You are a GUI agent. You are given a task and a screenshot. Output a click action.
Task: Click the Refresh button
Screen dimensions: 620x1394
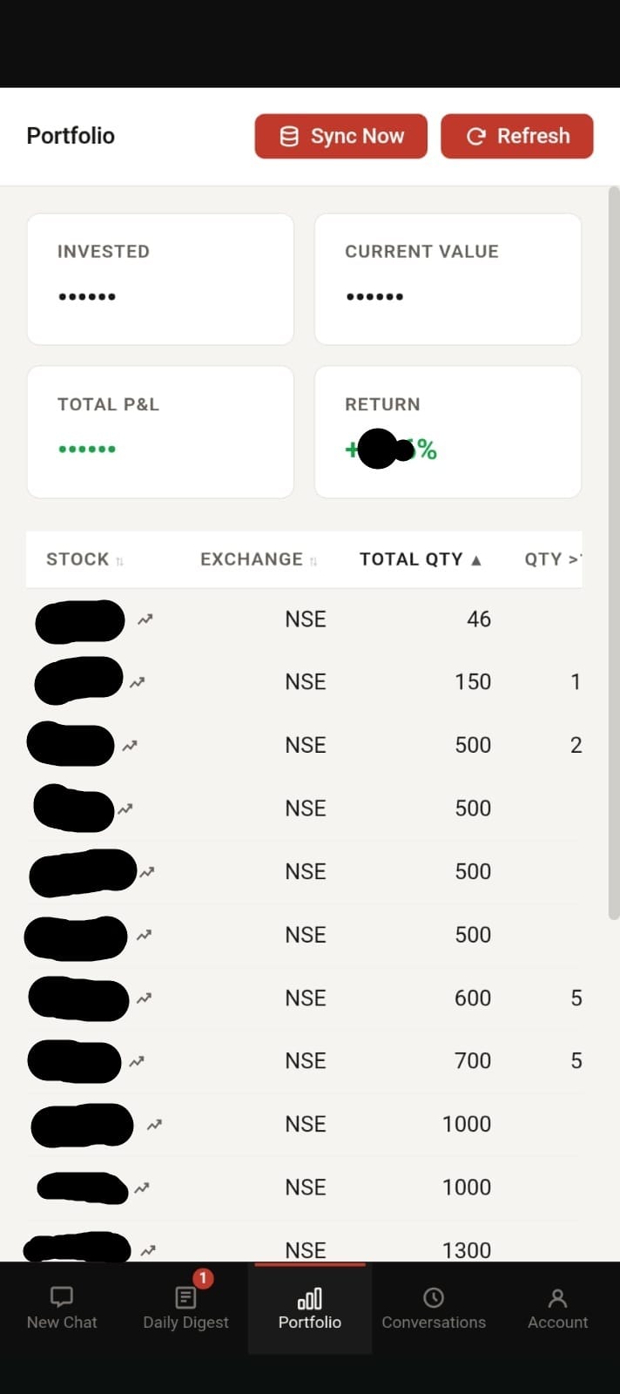[517, 136]
